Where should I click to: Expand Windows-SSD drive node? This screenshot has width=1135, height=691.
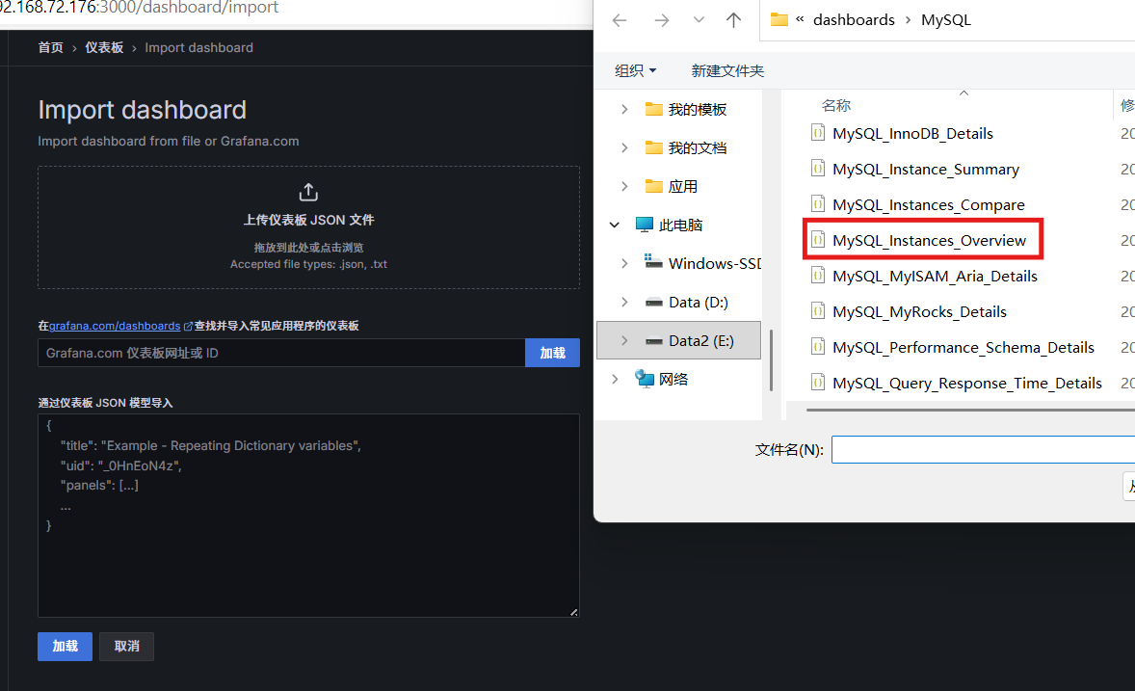(624, 264)
